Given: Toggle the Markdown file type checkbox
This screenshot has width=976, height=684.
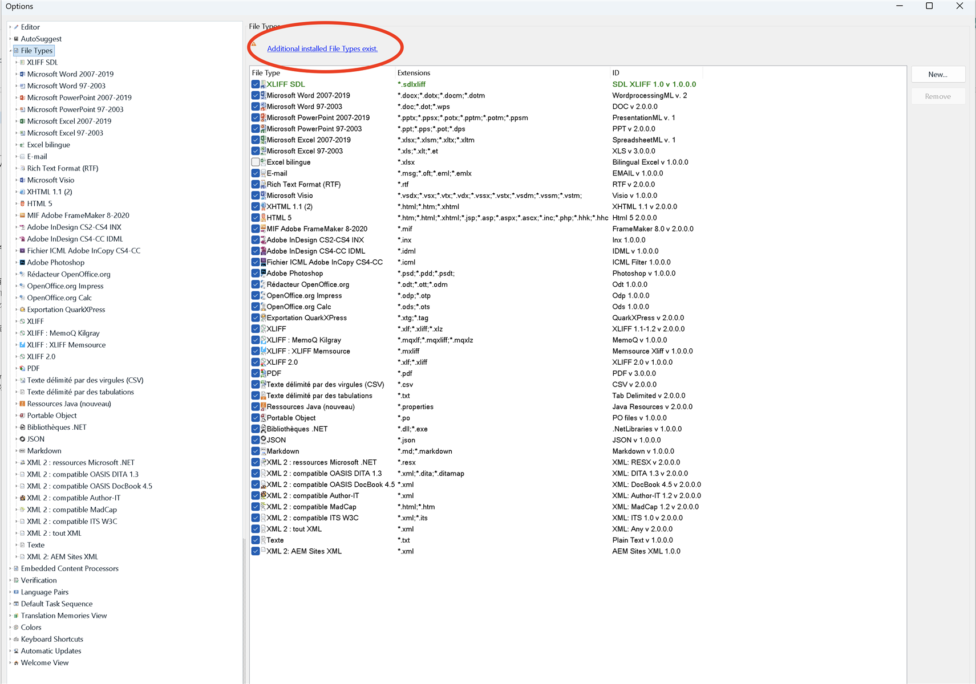Looking at the screenshot, I should click(x=256, y=451).
